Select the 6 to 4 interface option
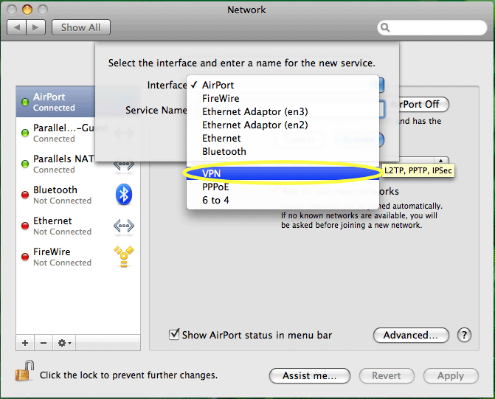 tap(215, 200)
